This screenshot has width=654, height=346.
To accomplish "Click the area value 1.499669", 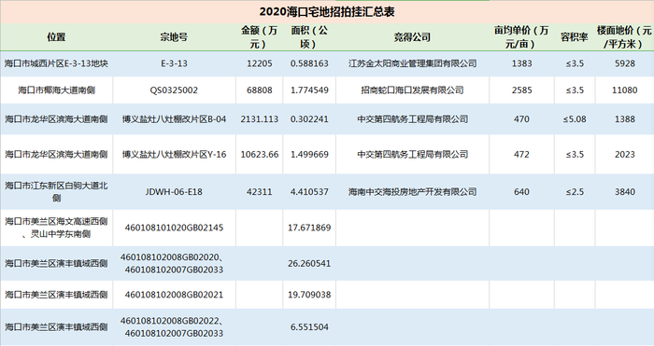I will pyautogui.click(x=309, y=154).
